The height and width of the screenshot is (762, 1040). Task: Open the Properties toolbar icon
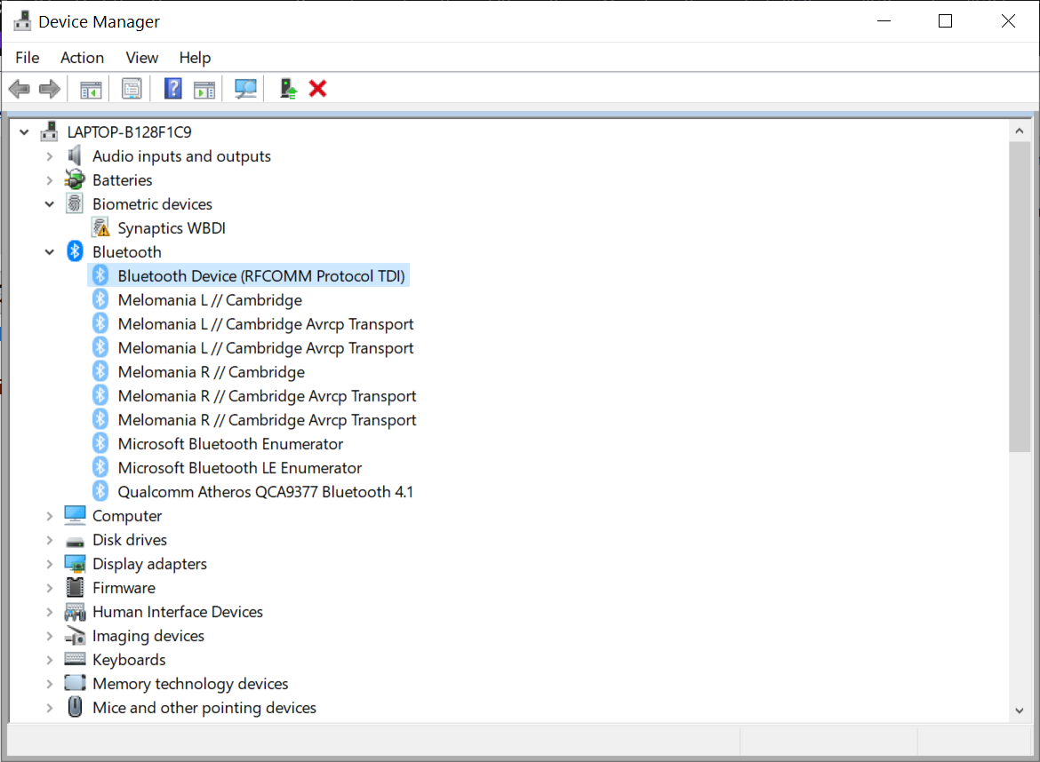(132, 89)
